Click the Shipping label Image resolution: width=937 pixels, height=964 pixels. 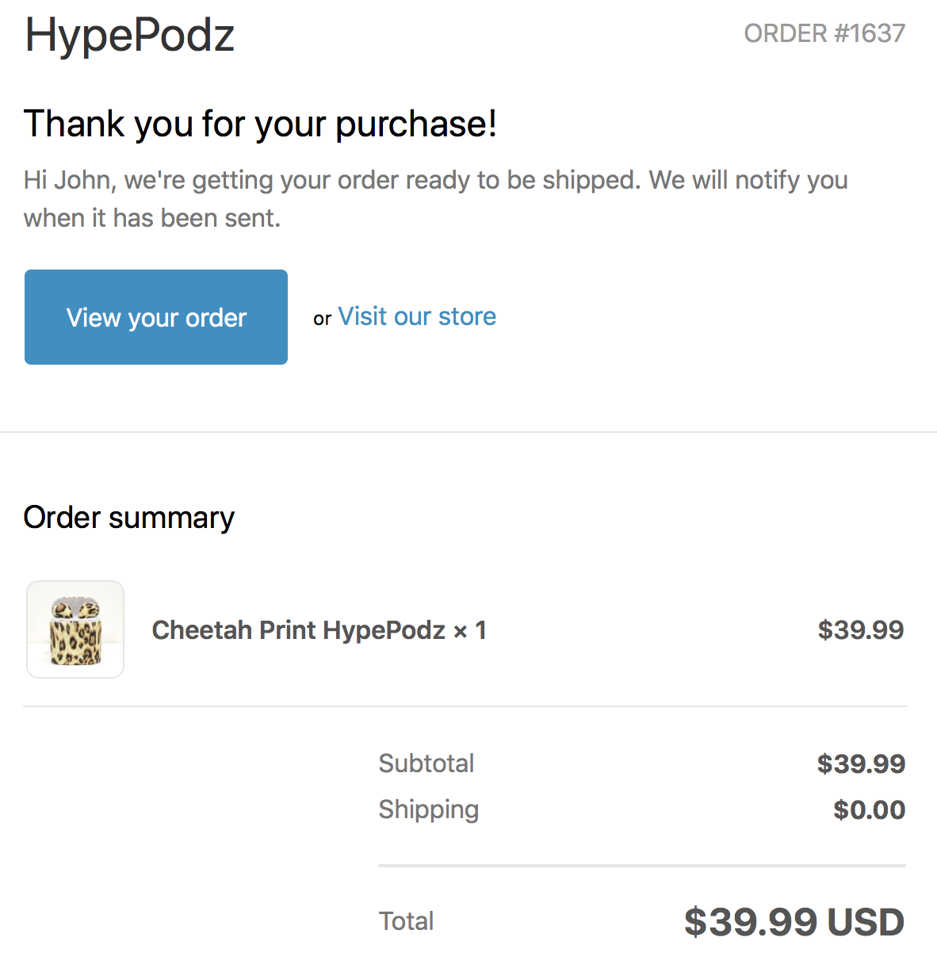click(429, 809)
